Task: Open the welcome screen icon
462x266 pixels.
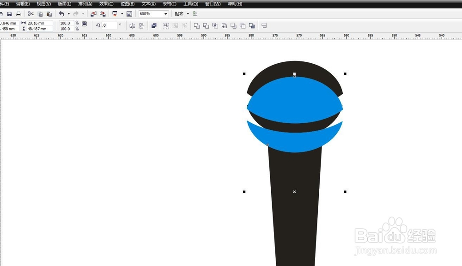Action: tap(129, 14)
